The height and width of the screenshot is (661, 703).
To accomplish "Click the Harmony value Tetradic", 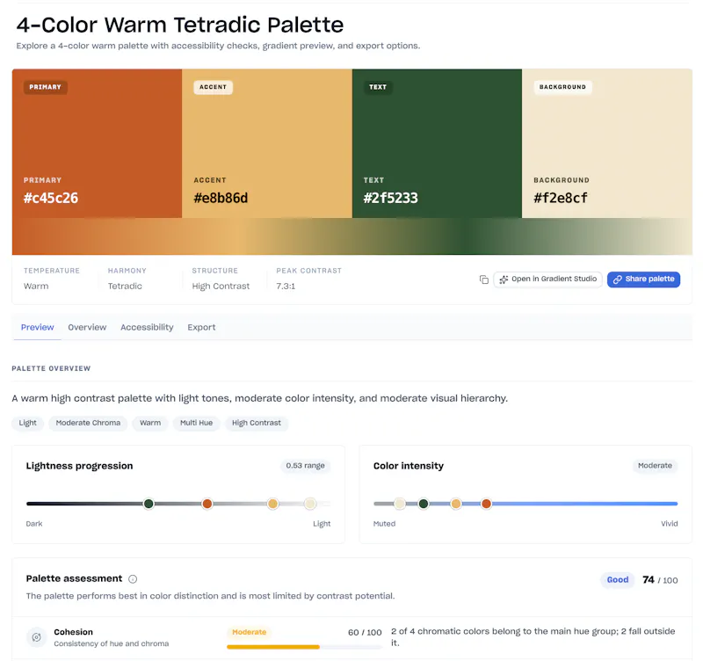I will 125,286.
